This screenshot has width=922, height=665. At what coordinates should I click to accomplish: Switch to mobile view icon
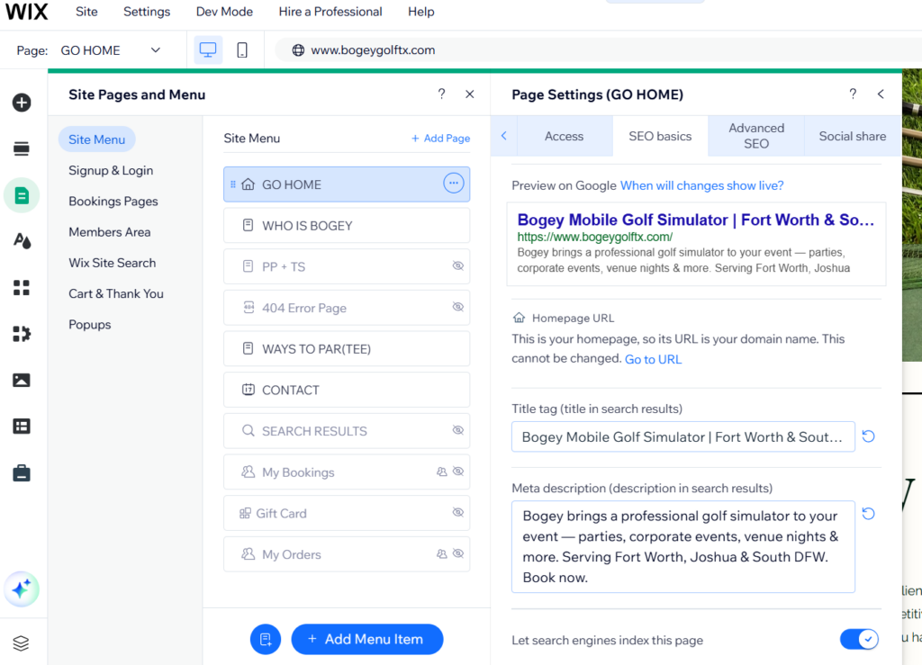tap(242, 50)
